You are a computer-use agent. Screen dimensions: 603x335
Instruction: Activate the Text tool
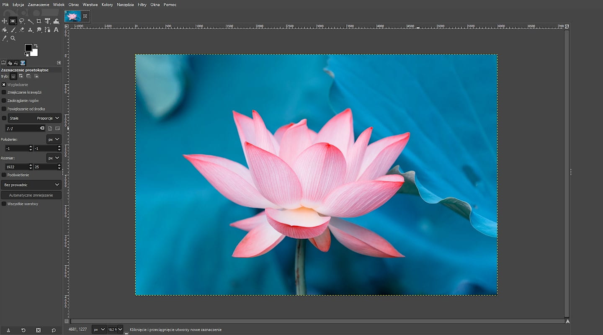click(x=56, y=30)
